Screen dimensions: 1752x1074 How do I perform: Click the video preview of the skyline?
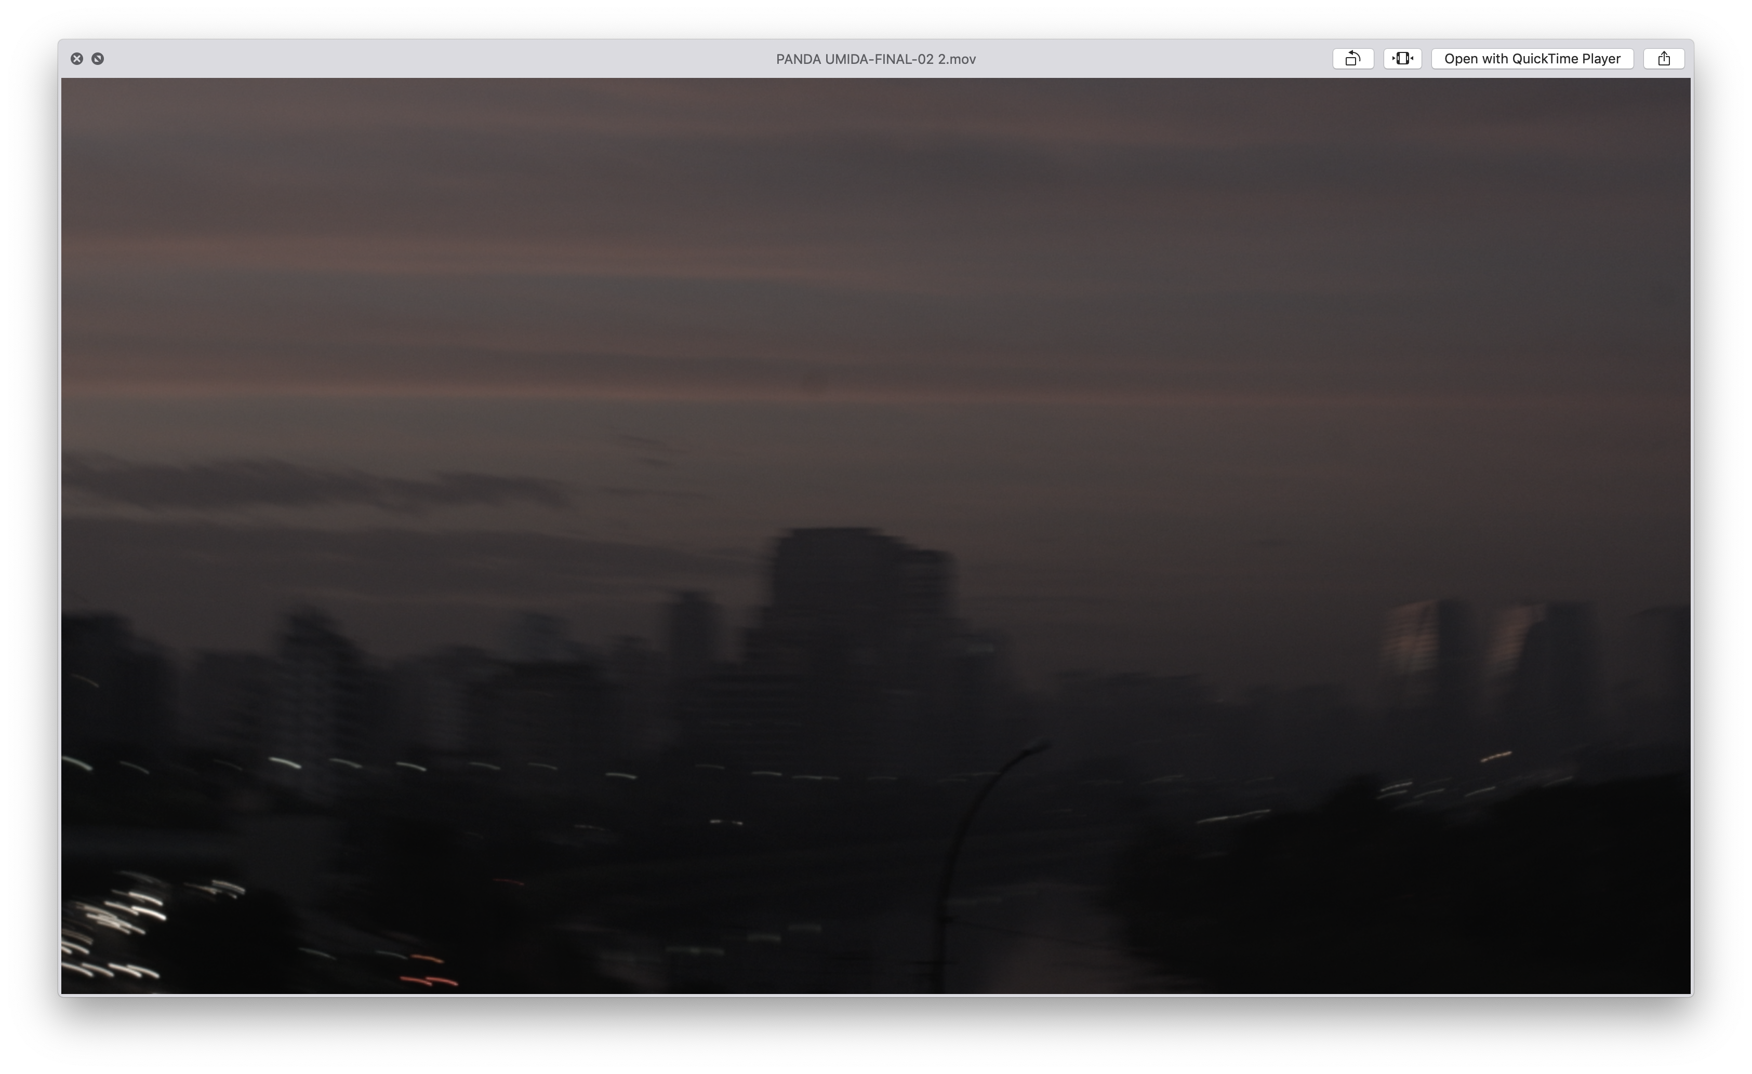coord(875,536)
